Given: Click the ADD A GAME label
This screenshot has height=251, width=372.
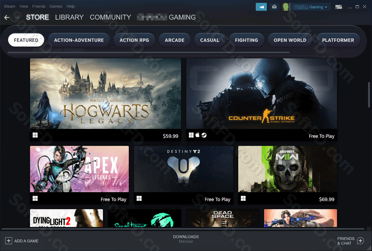Looking at the screenshot, I should pyautogui.click(x=26, y=241).
